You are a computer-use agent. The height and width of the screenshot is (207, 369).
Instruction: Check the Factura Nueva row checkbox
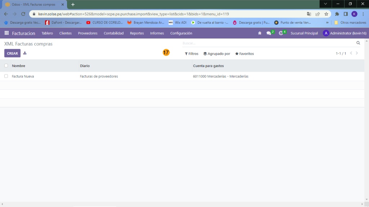6,76
